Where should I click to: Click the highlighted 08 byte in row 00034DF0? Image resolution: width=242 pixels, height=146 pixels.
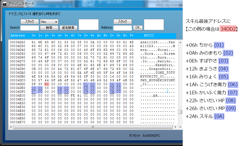point(60,92)
